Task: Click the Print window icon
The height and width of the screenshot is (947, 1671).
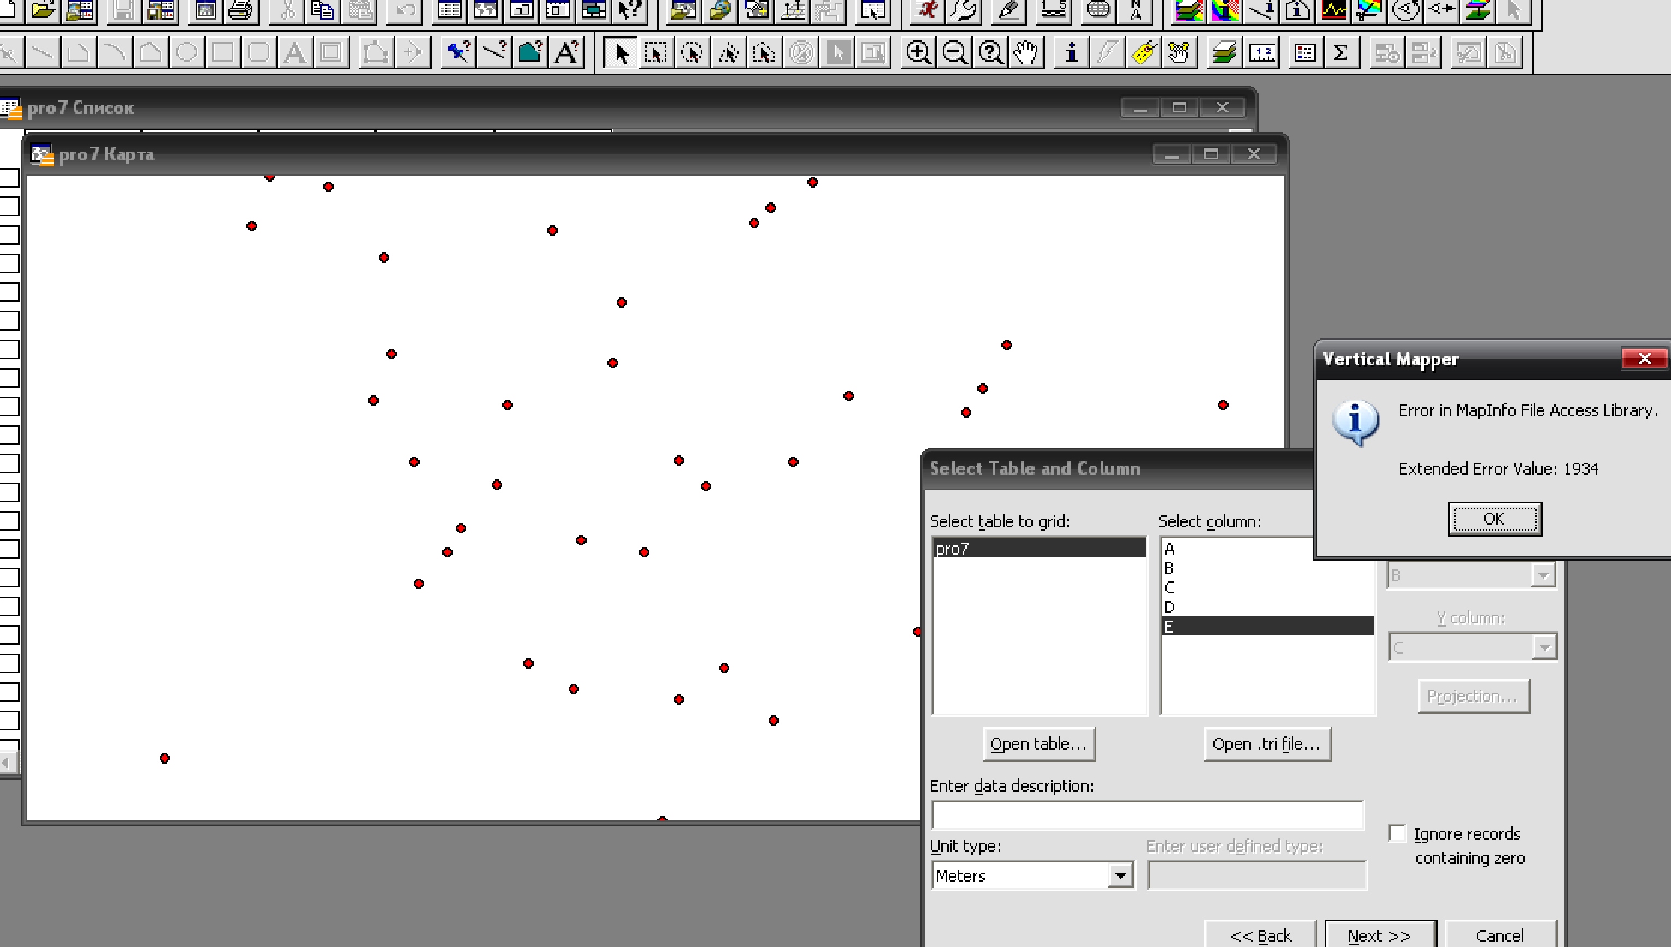Action: [x=241, y=11]
